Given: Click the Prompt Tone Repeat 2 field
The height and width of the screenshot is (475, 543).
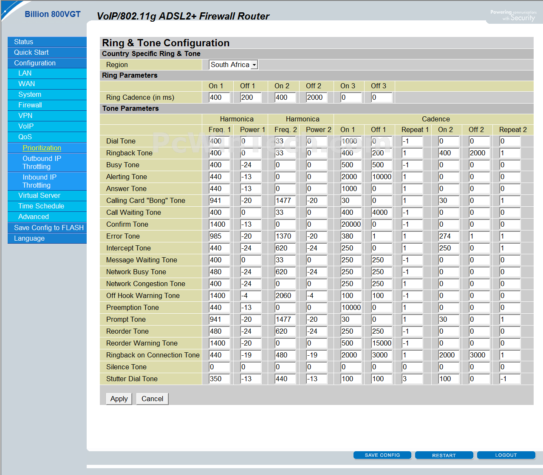Looking at the screenshot, I should pos(510,319).
